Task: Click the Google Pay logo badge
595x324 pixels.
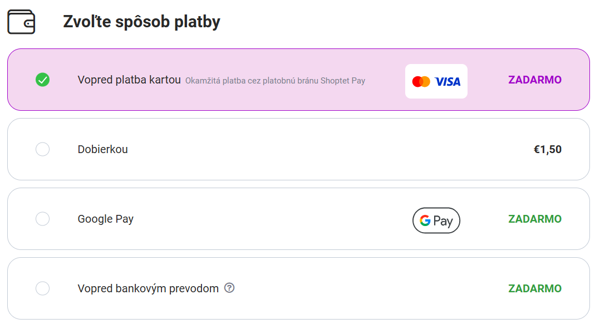Action: (436, 220)
